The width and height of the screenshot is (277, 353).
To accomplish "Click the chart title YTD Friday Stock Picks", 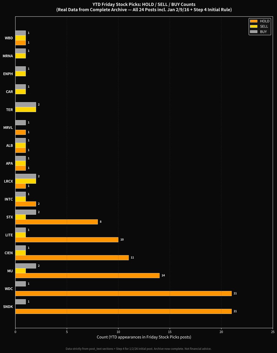I will [144, 4].
